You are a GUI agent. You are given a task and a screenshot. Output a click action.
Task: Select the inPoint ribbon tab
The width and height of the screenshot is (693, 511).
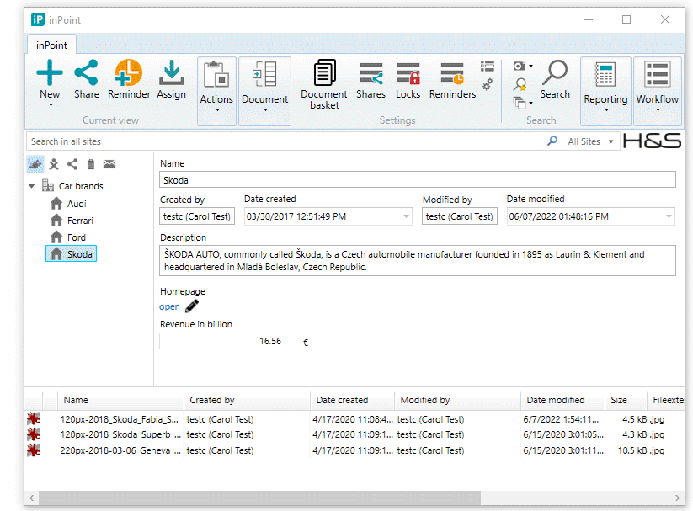coord(51,45)
